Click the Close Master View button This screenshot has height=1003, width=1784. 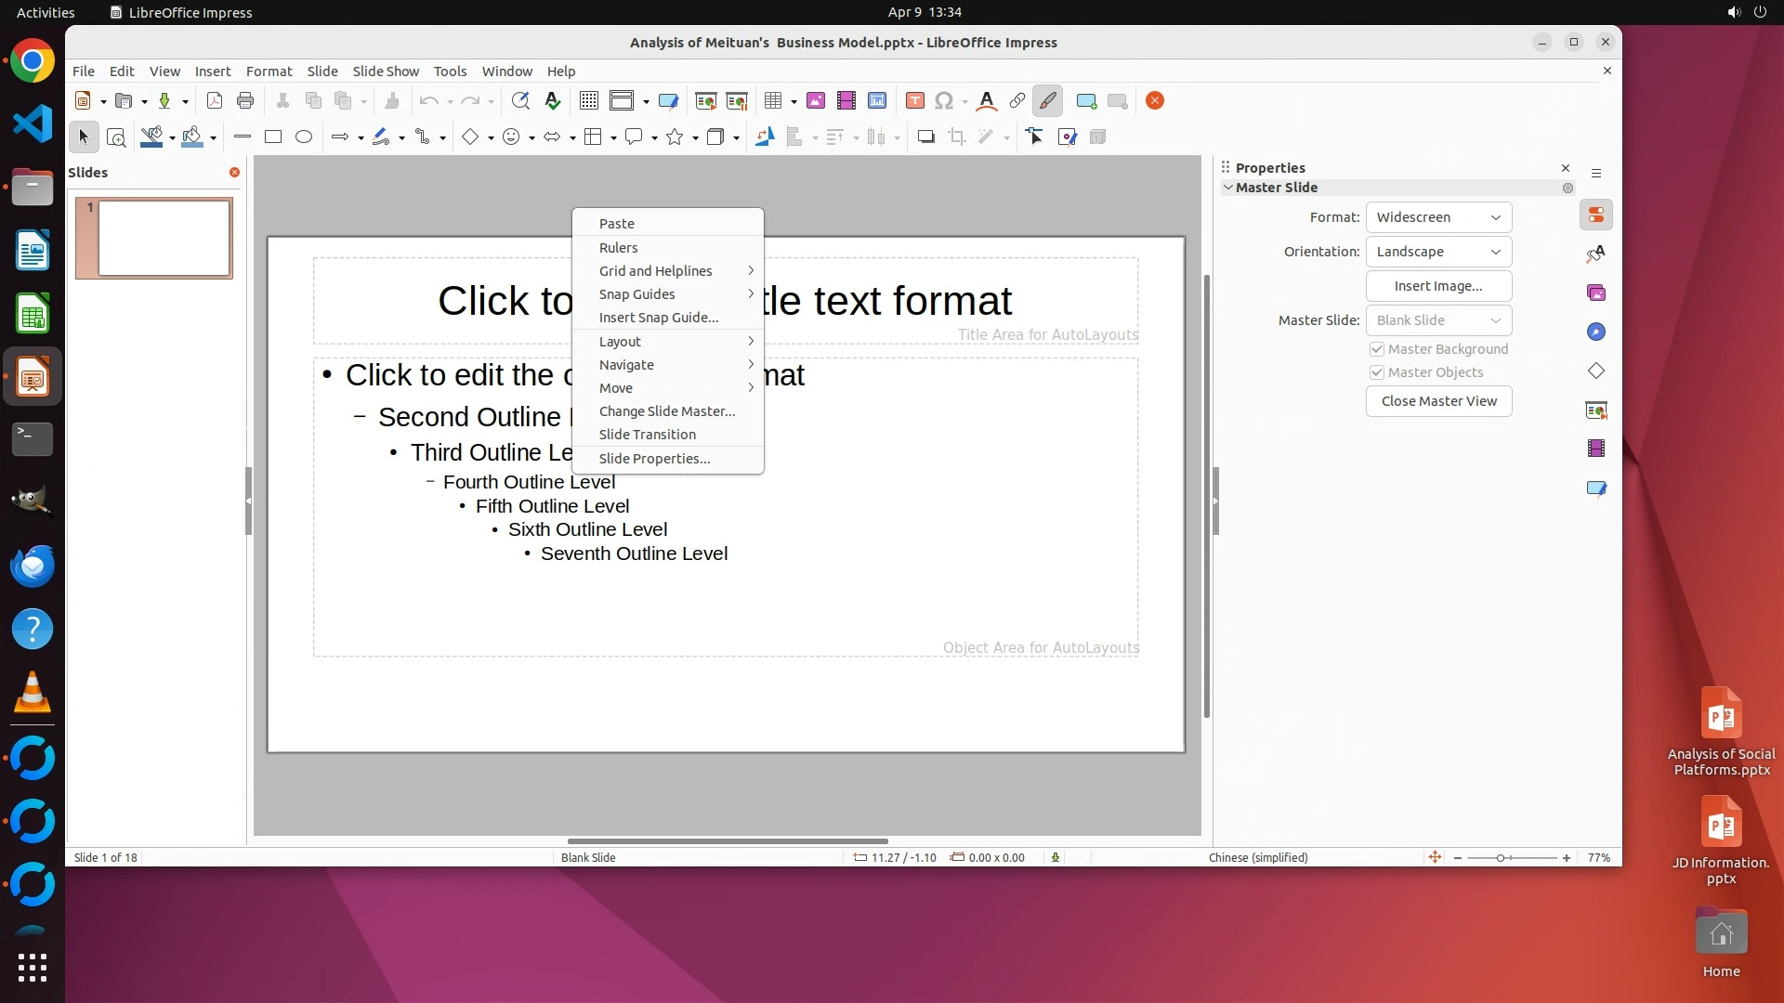click(x=1438, y=401)
